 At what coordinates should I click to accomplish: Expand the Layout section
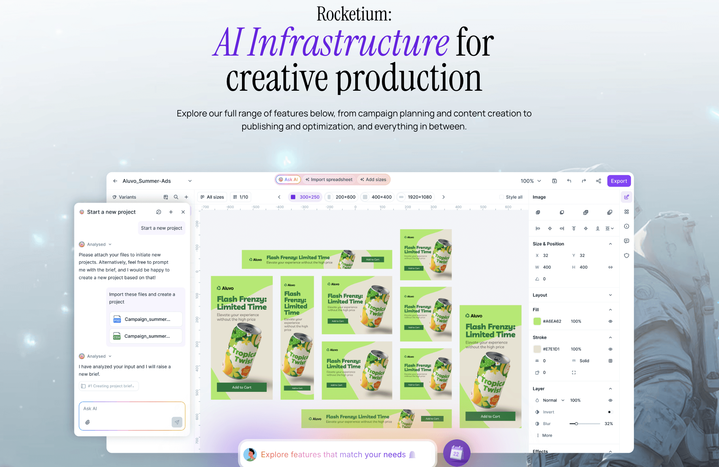click(x=610, y=295)
